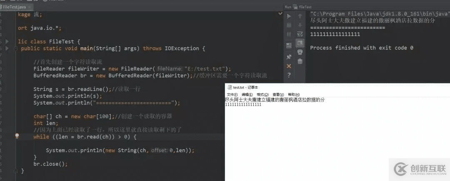Click the 1111111111111111 line in Notepad
450x181 pixels.
point(243,105)
